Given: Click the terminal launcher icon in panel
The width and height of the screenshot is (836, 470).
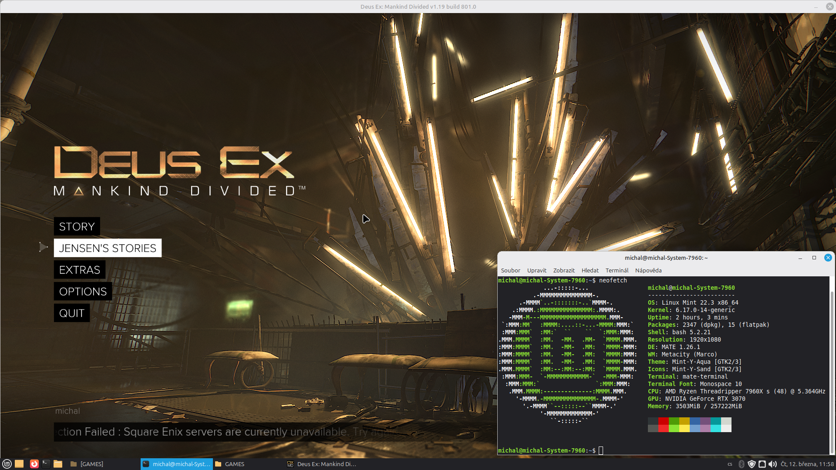Looking at the screenshot, I should click(x=46, y=464).
